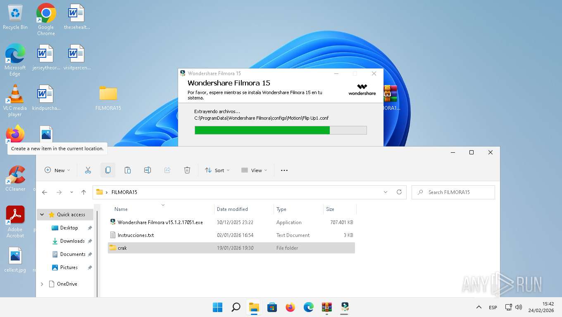Click the Share icon in Explorer toolbar

pyautogui.click(x=167, y=170)
